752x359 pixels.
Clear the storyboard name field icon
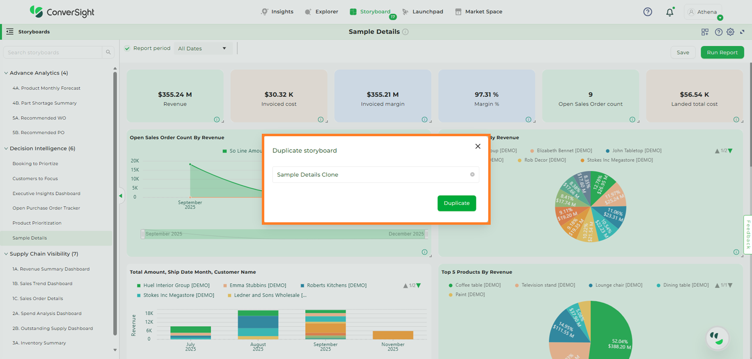[x=472, y=175]
